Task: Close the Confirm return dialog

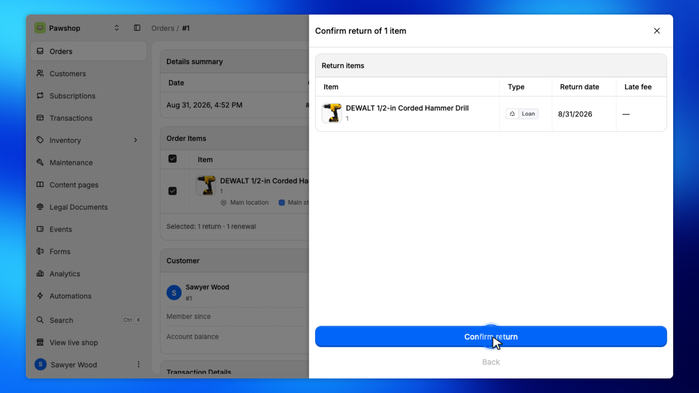Action: (x=657, y=31)
